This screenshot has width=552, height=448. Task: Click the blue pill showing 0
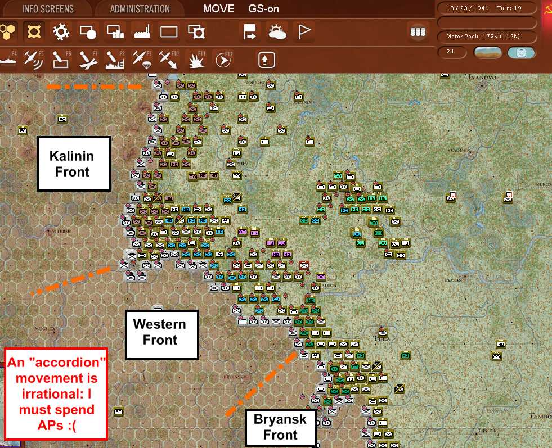(x=521, y=52)
